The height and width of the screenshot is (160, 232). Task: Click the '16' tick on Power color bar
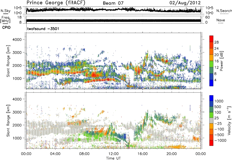[216, 61]
